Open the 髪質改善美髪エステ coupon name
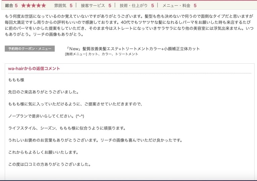The height and width of the screenshot is (181, 257). [x=133, y=49]
